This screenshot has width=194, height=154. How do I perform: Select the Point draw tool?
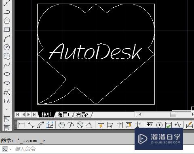click(x=7, y=109)
